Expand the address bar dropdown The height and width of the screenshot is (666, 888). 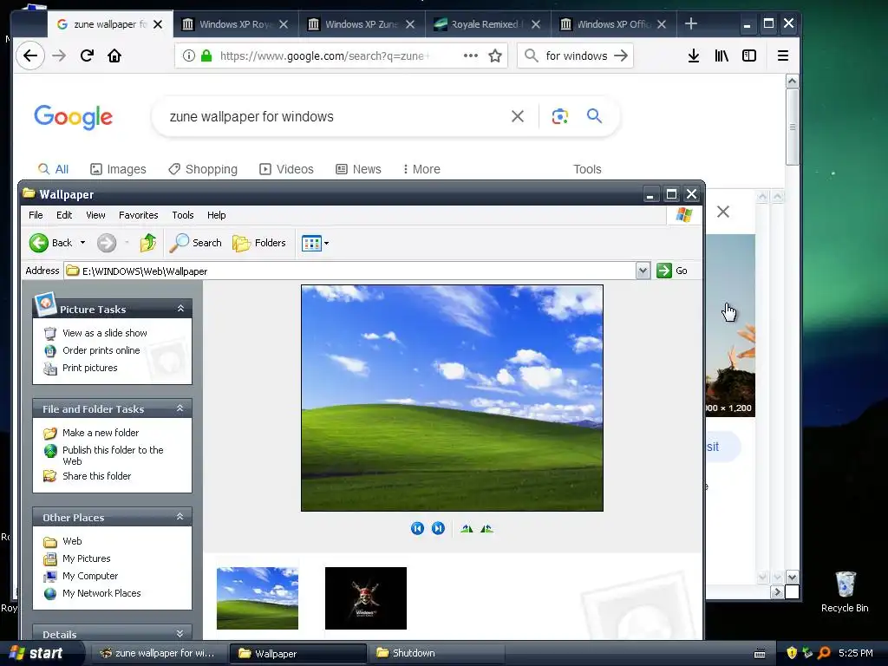click(643, 271)
